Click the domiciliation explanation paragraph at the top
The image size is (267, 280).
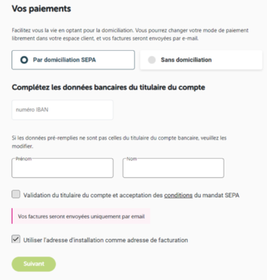point(130,34)
